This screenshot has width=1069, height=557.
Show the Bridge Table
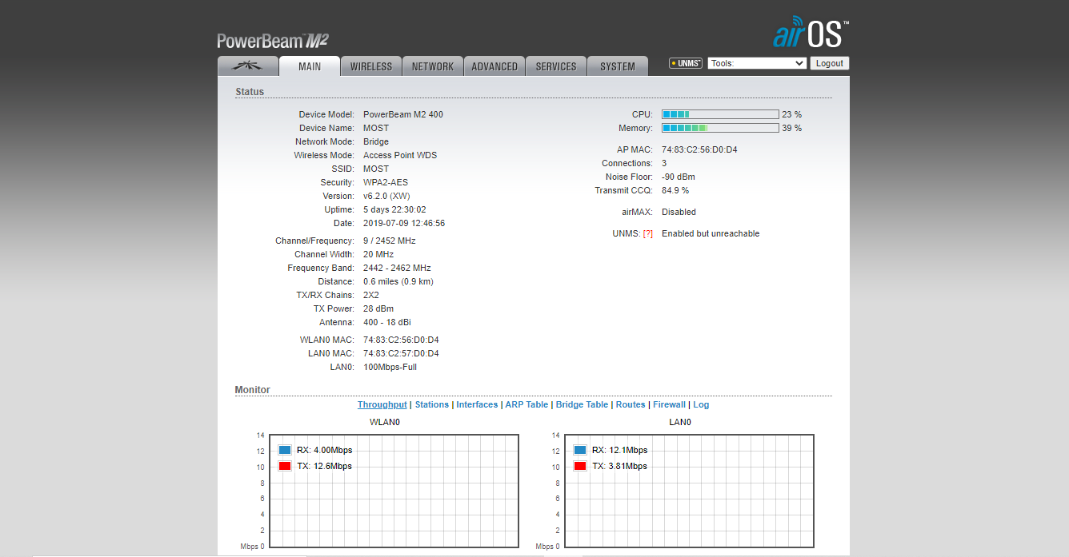click(582, 404)
